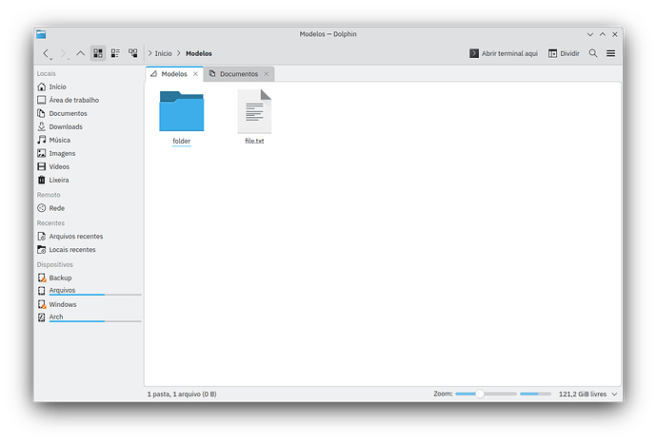Screen dimensions: 657x442
Task: Switch to details tree view mode
Action: point(132,53)
